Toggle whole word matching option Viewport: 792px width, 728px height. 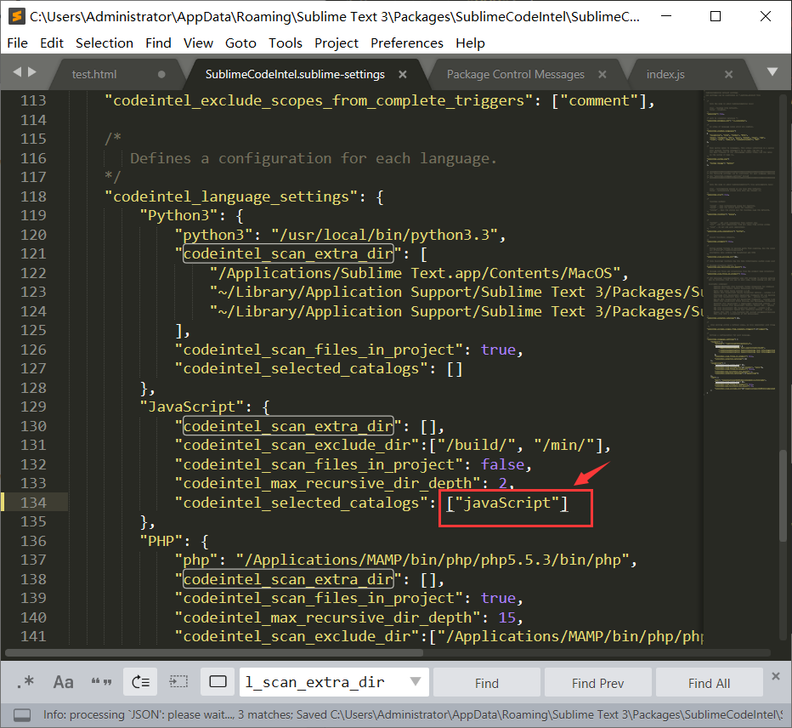101,682
